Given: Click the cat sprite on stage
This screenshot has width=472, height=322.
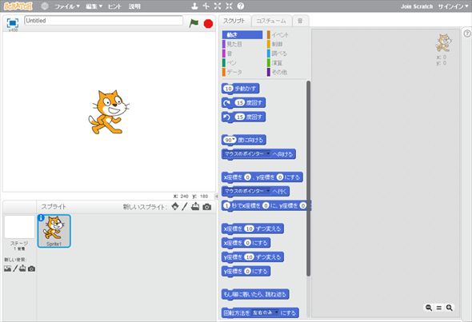Looking at the screenshot, I should [109, 112].
